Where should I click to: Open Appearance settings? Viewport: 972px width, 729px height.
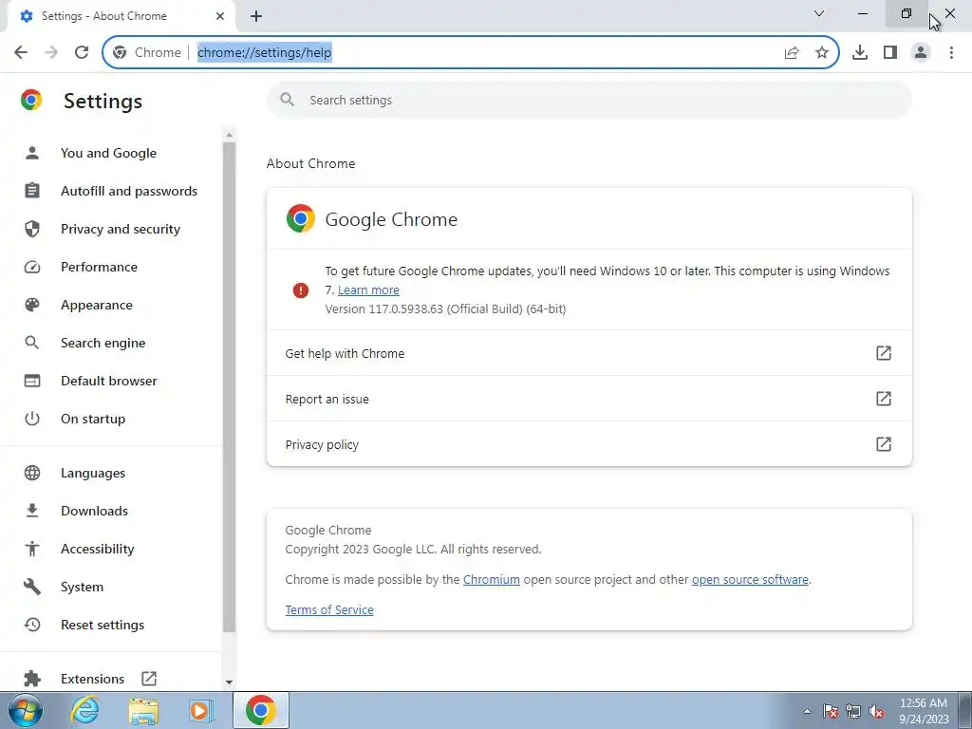pos(97,305)
